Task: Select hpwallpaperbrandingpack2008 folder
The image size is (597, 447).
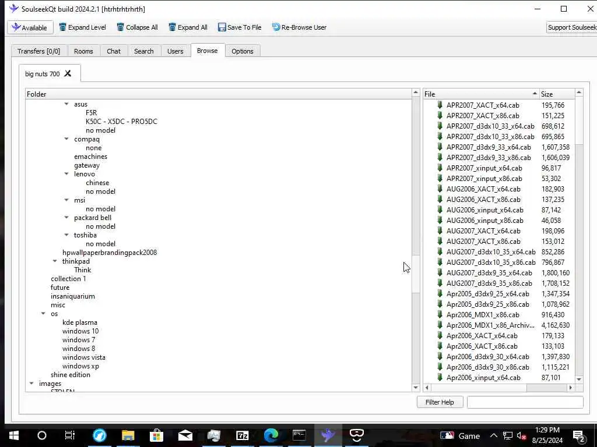Action: [x=110, y=253]
